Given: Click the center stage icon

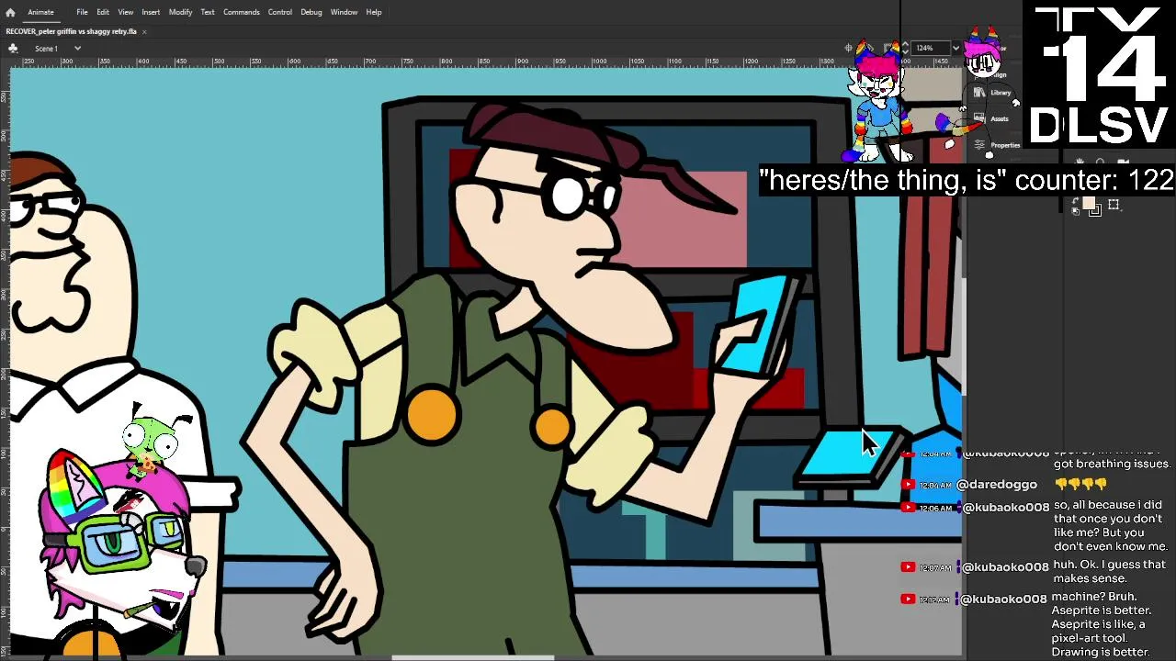Looking at the screenshot, I should [848, 48].
